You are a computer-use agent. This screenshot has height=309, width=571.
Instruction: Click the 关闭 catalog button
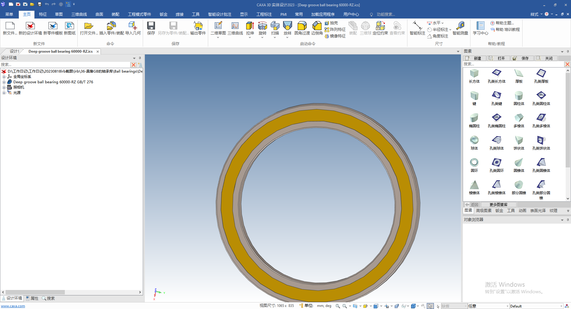[x=546, y=58]
